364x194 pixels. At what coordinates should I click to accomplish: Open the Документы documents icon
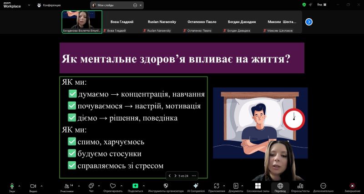point(236,186)
